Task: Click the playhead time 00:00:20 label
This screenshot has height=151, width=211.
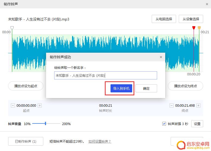Action: pos(193,74)
